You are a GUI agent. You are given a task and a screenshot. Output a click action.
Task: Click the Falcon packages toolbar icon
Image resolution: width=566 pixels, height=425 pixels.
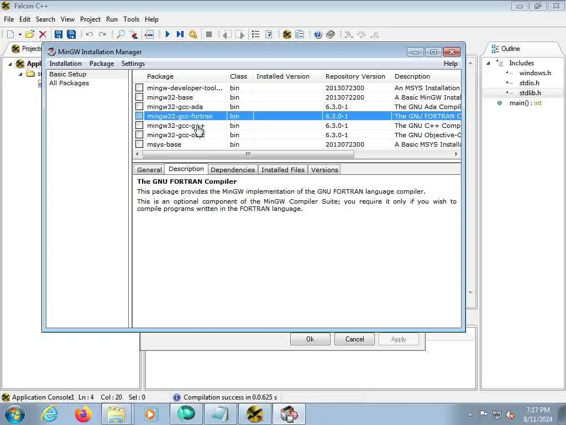tap(287, 34)
